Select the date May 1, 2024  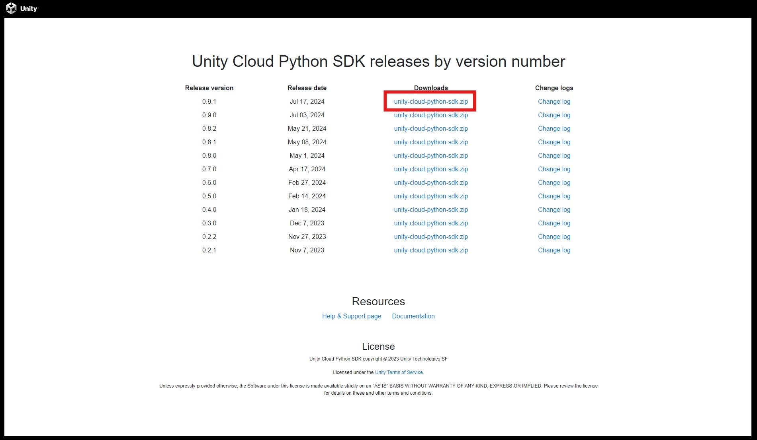click(307, 155)
